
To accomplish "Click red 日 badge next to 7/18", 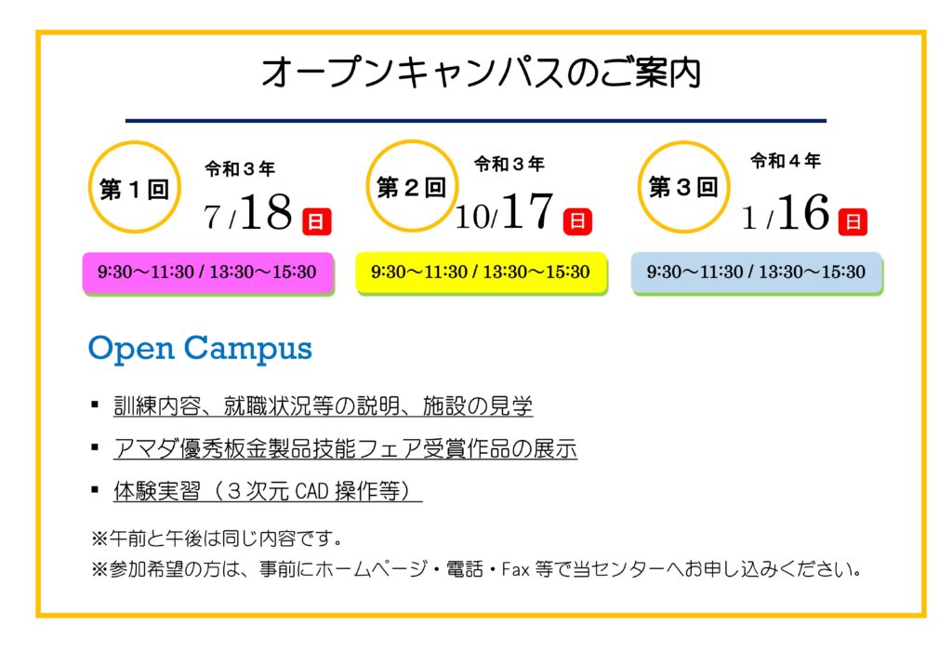I will click(x=317, y=221).
